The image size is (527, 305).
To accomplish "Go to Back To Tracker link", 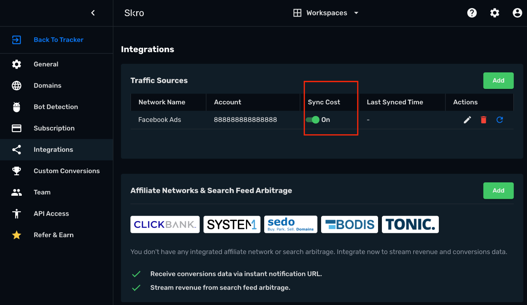I will [58, 40].
